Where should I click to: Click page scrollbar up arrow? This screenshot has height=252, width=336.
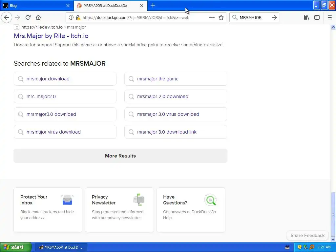[x=333, y=27]
